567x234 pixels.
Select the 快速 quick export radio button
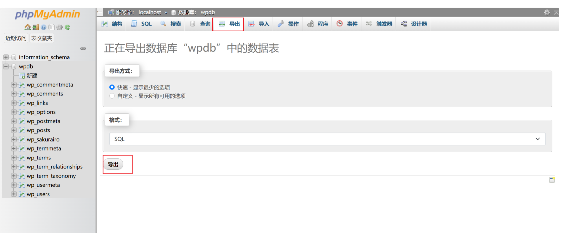(x=112, y=87)
